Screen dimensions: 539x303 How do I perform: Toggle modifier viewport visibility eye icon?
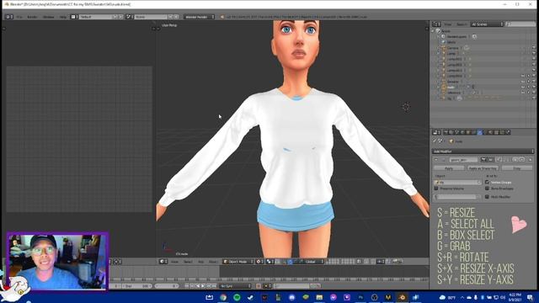click(490, 160)
